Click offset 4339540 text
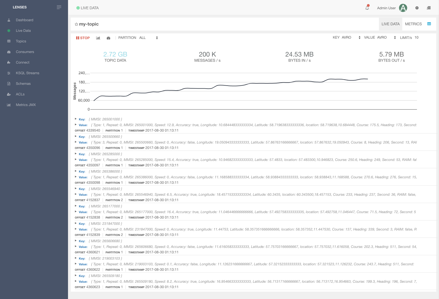439x299 pixels. point(93,130)
